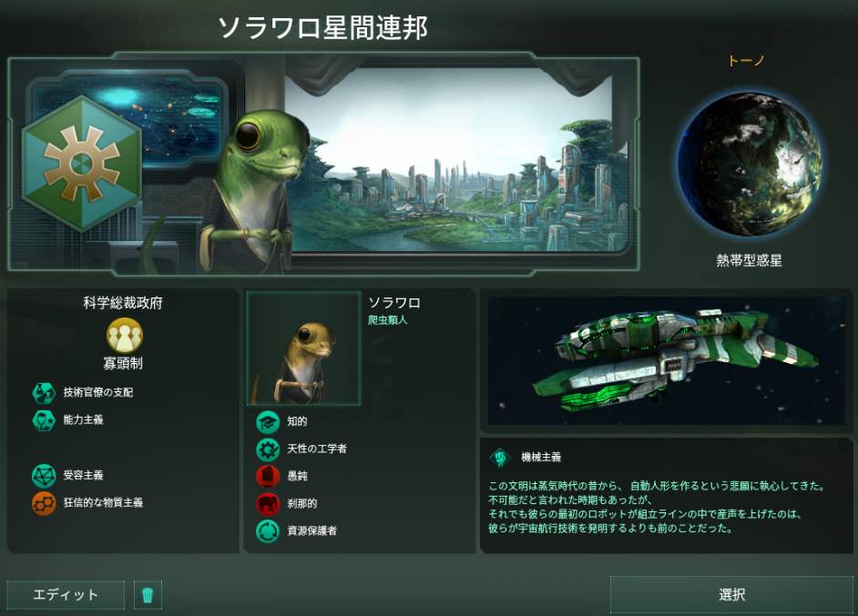Click the green striped ship preview image

(x=667, y=360)
